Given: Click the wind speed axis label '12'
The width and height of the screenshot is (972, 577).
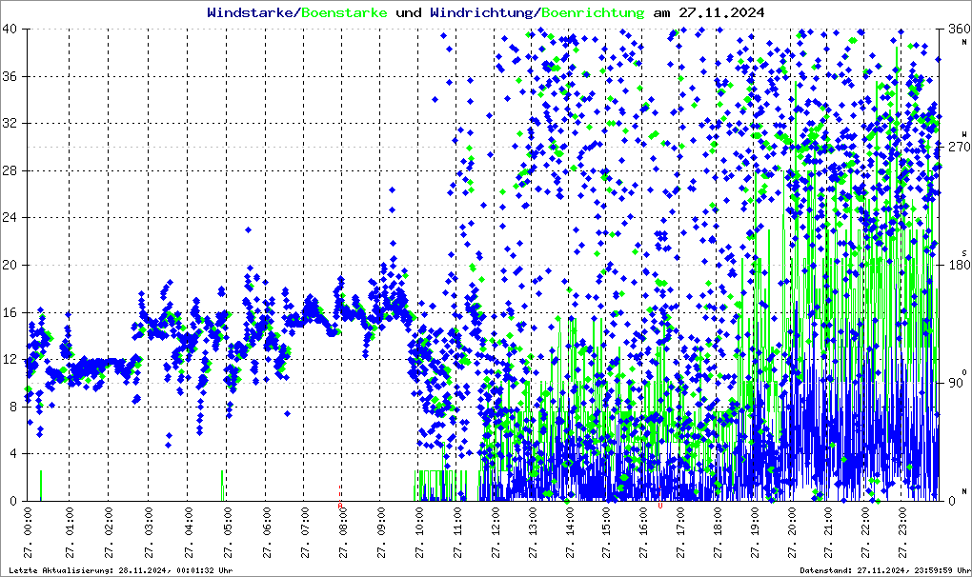Looking at the screenshot, I should point(10,359).
